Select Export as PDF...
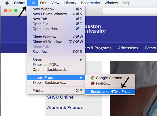 (x=56, y=65)
